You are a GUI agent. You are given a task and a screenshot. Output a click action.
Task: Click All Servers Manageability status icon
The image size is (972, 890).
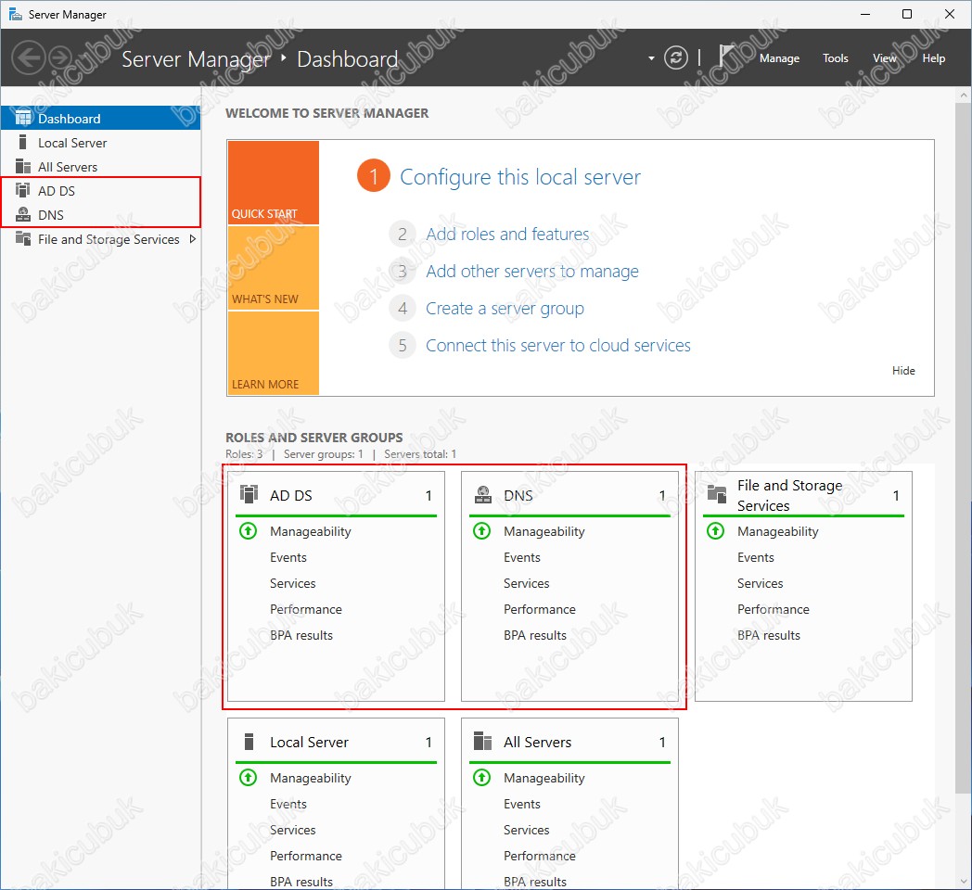(x=481, y=777)
